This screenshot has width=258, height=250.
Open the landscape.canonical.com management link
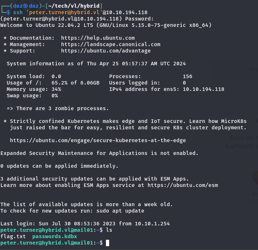click(x=110, y=44)
